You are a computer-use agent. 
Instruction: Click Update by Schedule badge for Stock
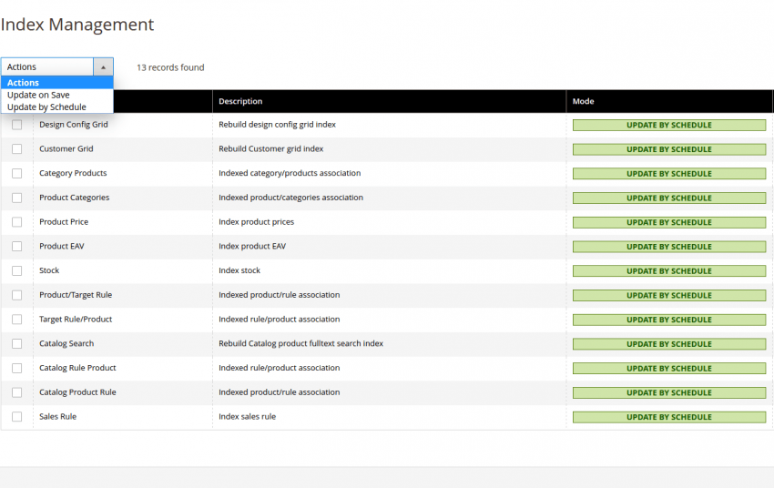(x=669, y=271)
